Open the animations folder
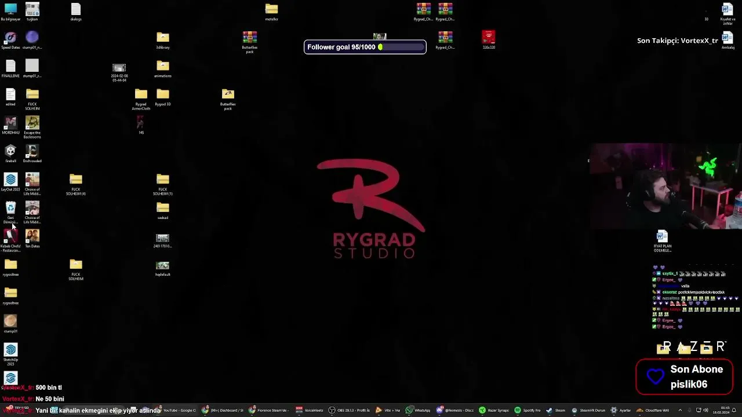742x417 pixels. click(x=163, y=68)
